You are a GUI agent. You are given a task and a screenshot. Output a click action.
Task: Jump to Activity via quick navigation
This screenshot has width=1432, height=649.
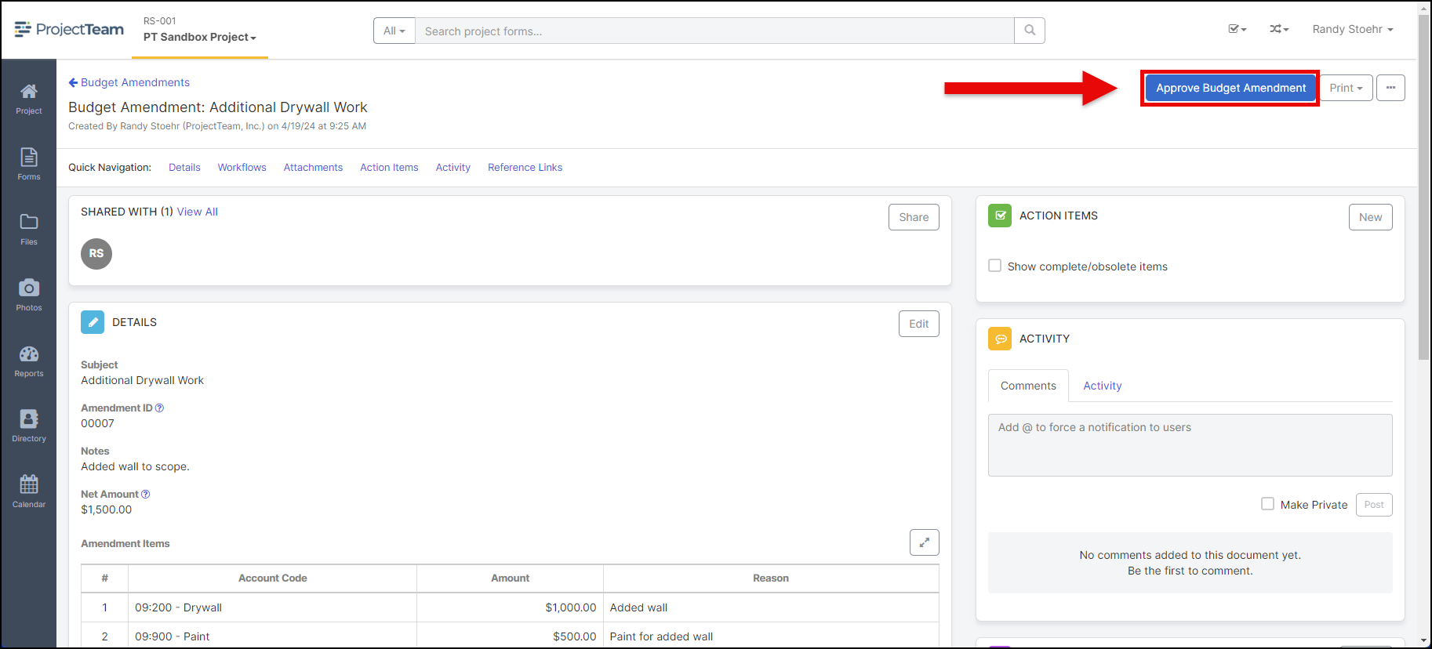coord(453,167)
